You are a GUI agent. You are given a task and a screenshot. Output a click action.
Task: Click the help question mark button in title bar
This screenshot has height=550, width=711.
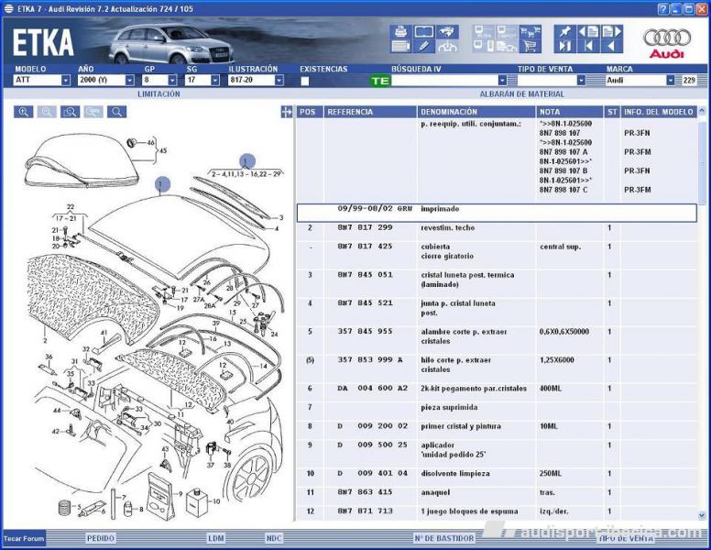click(663, 9)
